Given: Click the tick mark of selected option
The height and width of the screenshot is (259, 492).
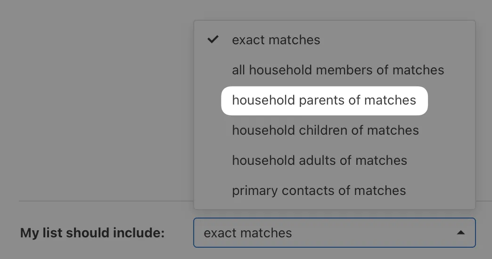Looking at the screenshot, I should click(213, 40).
